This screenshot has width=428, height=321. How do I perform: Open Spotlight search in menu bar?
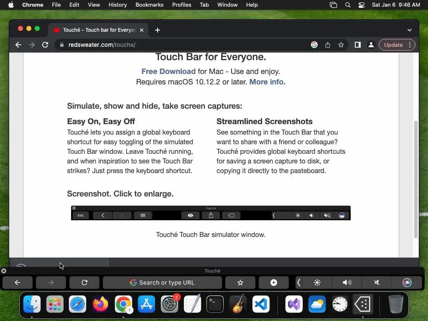click(x=347, y=5)
